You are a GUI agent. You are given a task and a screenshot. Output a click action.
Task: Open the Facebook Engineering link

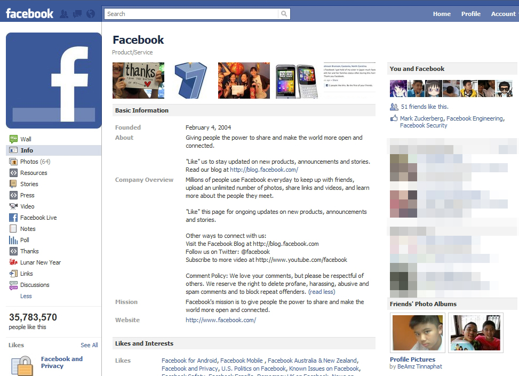pyautogui.click(x=475, y=118)
